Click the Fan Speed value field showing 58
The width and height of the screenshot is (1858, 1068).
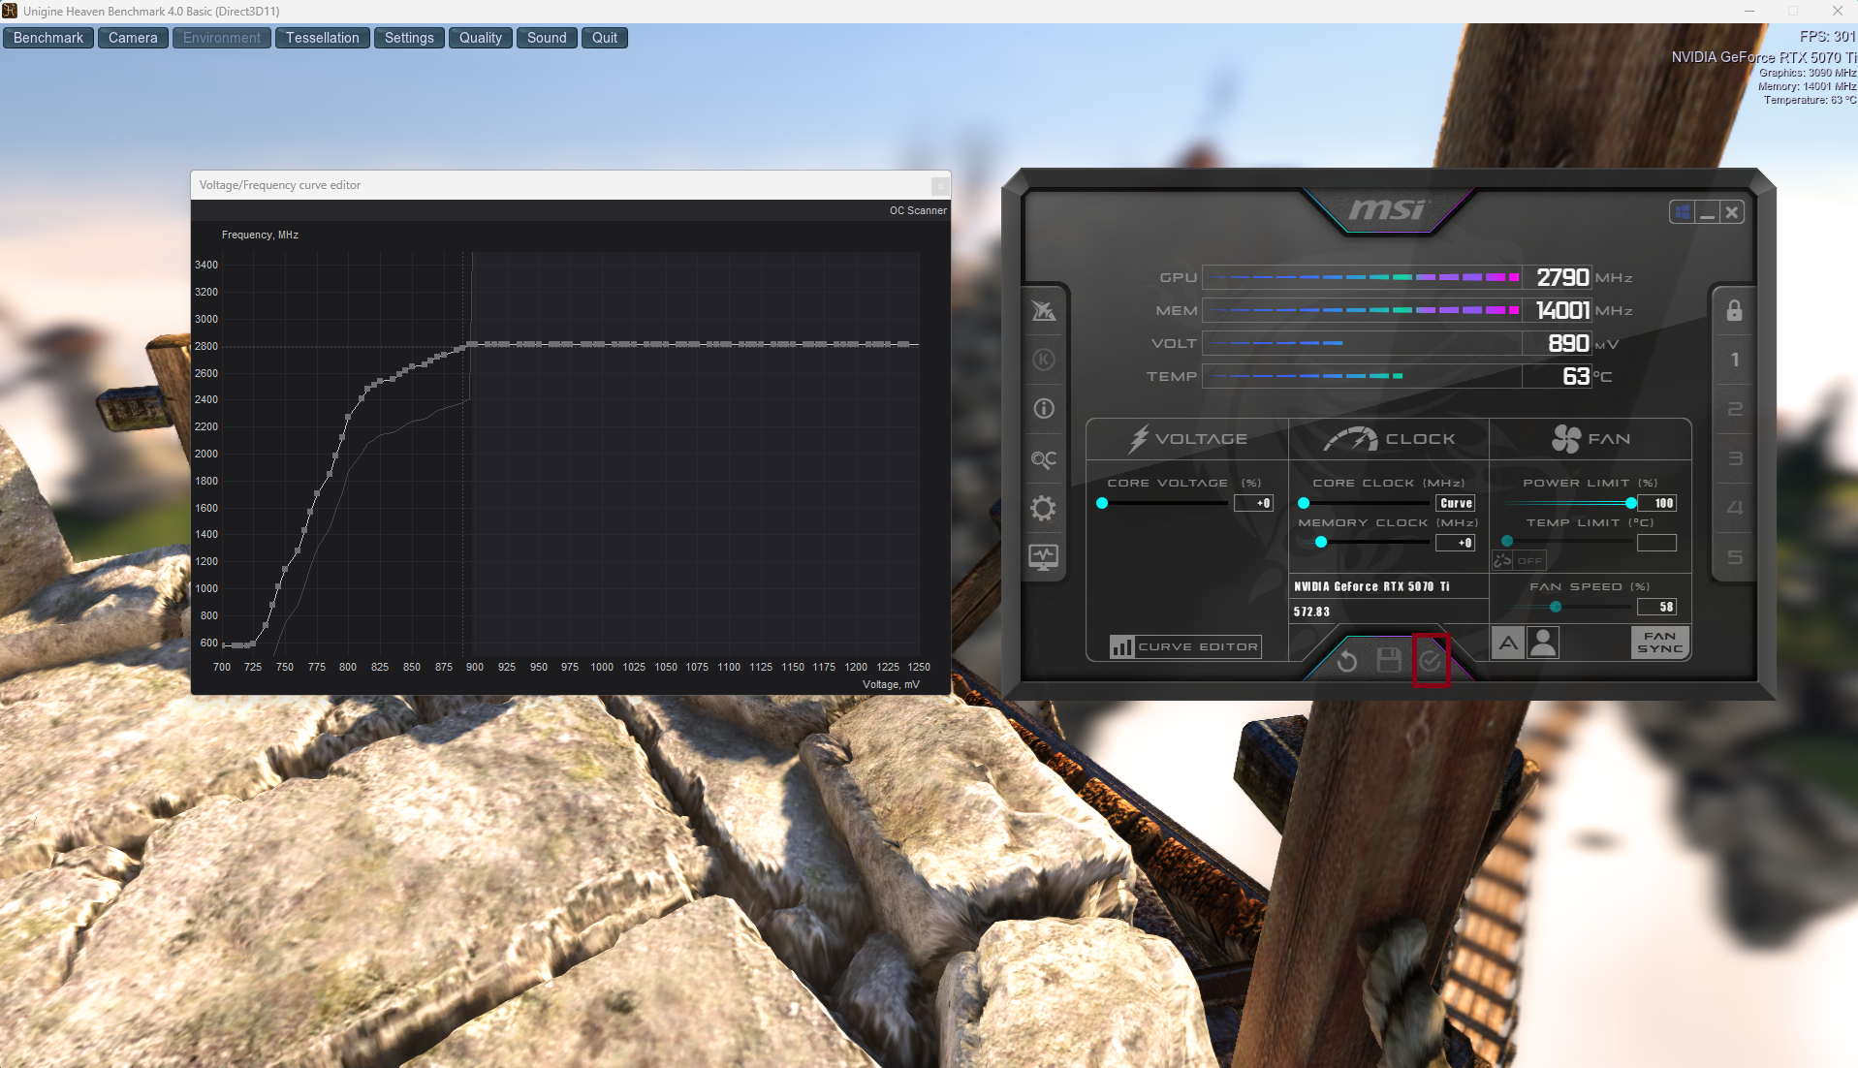(x=1657, y=607)
